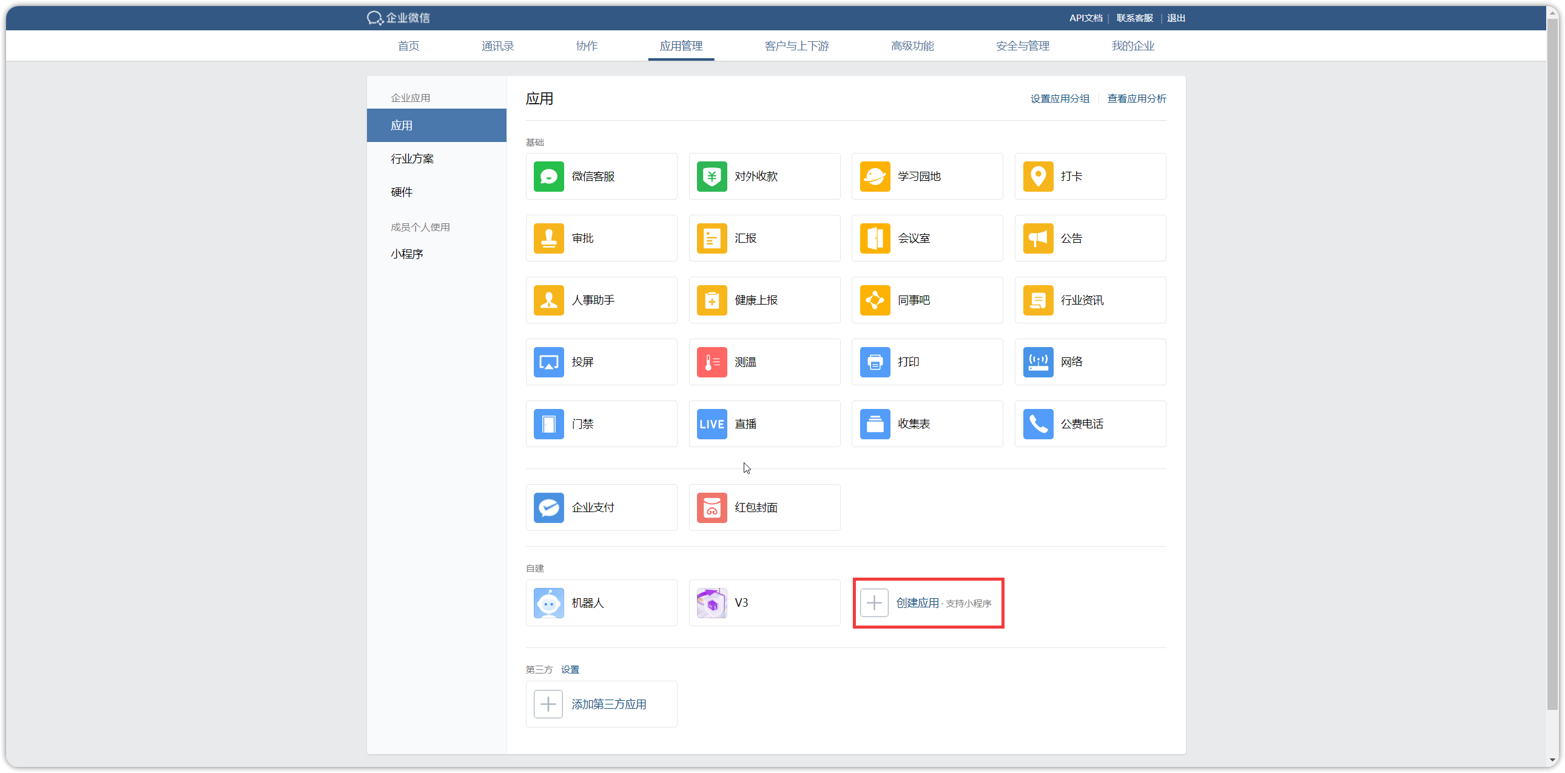Click the 投屏 screen cast icon
The height and width of the screenshot is (773, 1565).
tap(548, 362)
